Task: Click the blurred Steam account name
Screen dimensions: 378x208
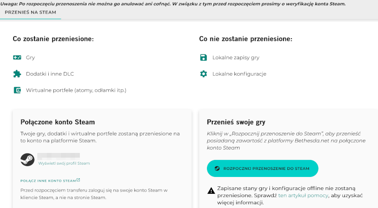Action: click(x=59, y=155)
